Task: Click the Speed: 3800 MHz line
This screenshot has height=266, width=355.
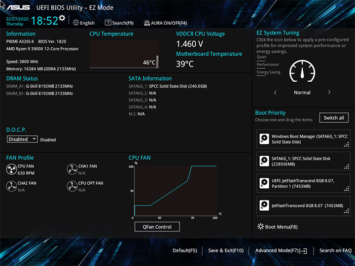Action: (22, 62)
